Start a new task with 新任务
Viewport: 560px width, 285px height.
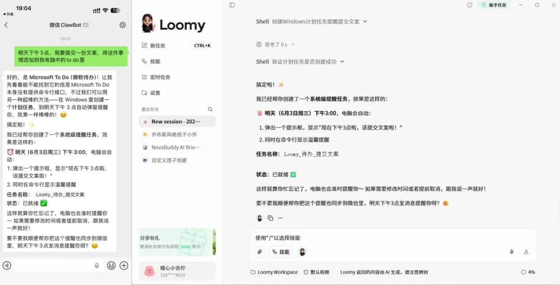point(158,46)
